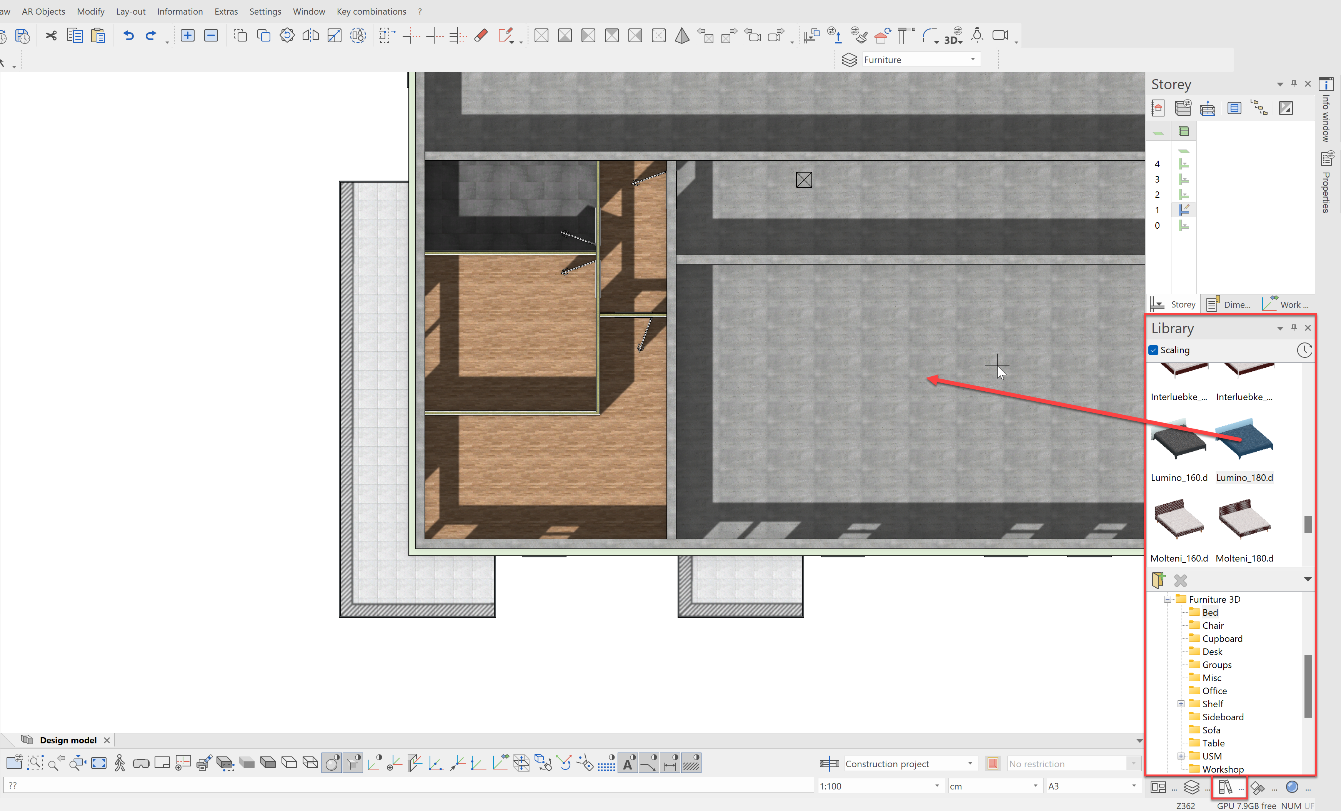
Task: Click the layers icon in bottom bar
Action: [x=1192, y=787]
